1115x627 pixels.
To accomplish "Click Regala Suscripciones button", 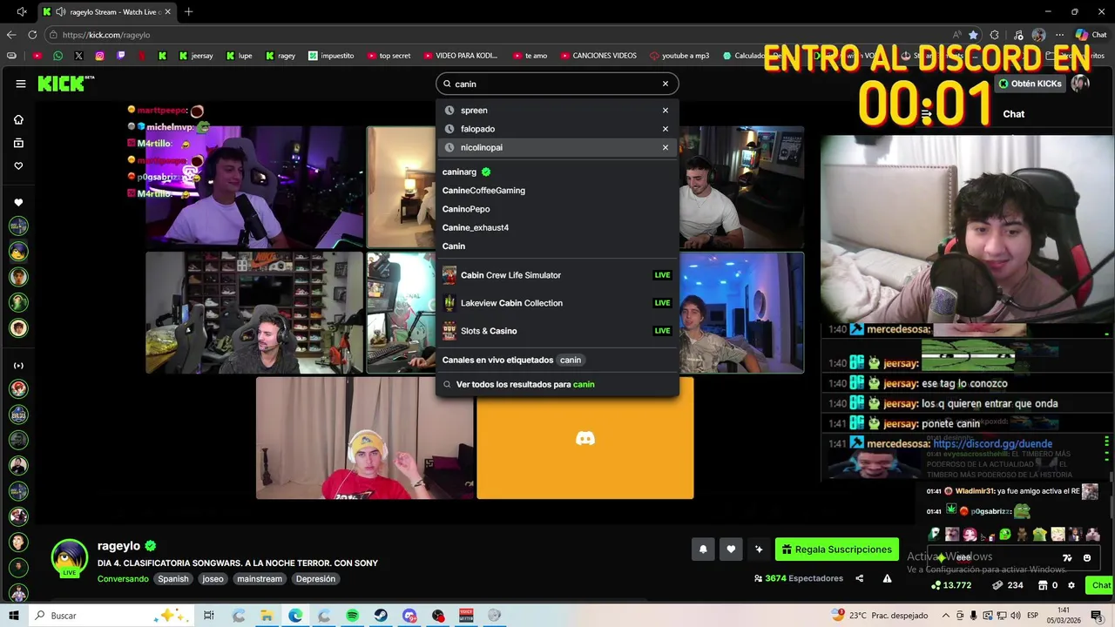I will pos(837,549).
